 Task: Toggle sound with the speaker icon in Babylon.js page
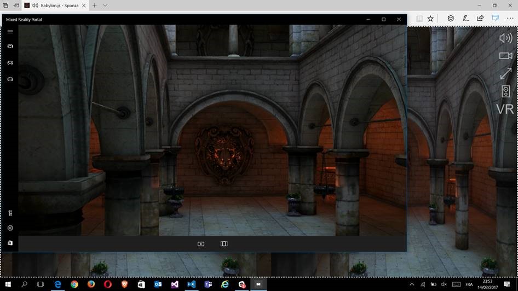click(505, 38)
